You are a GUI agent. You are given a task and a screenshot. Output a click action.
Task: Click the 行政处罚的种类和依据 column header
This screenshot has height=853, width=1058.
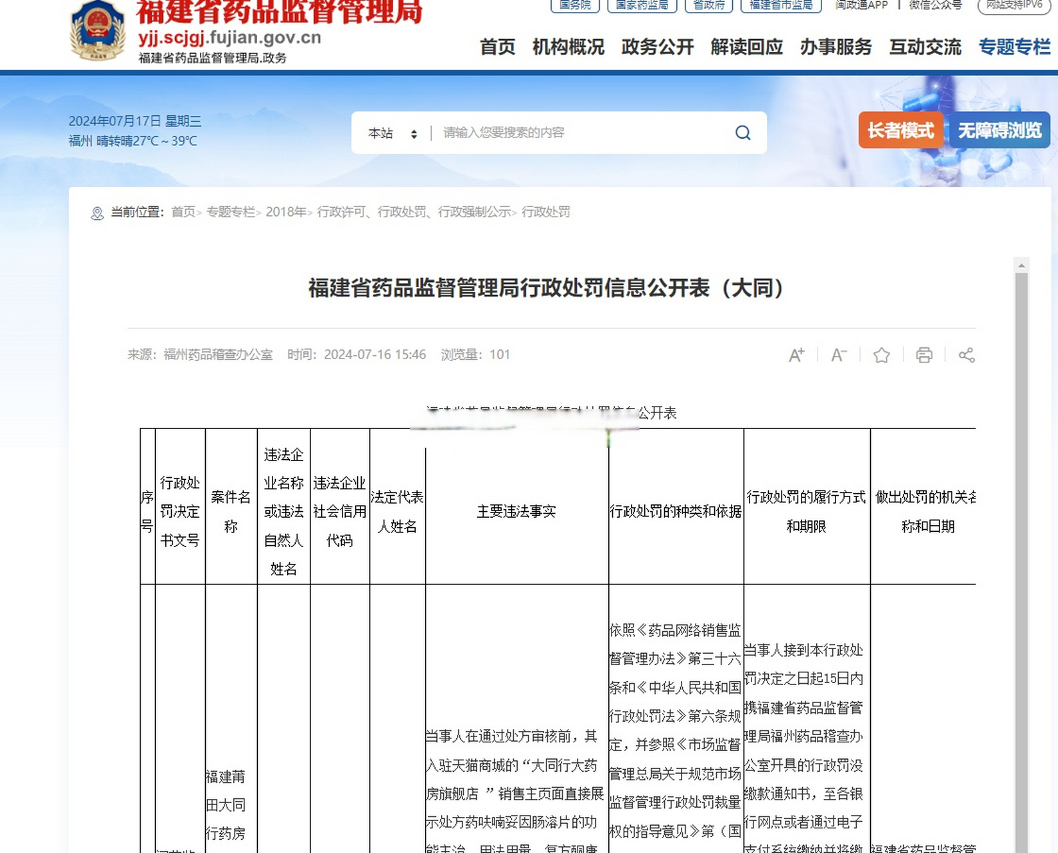676,511
